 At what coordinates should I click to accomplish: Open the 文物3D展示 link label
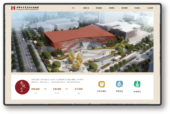pyautogui.click(x=102, y=91)
